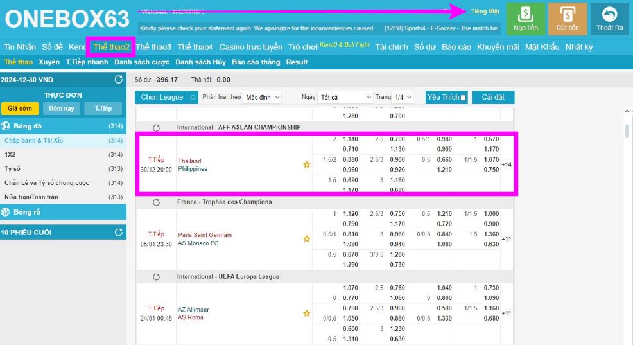Refresh the Trophée des Champions league
The height and width of the screenshot is (345, 633).
pyautogui.click(x=156, y=202)
